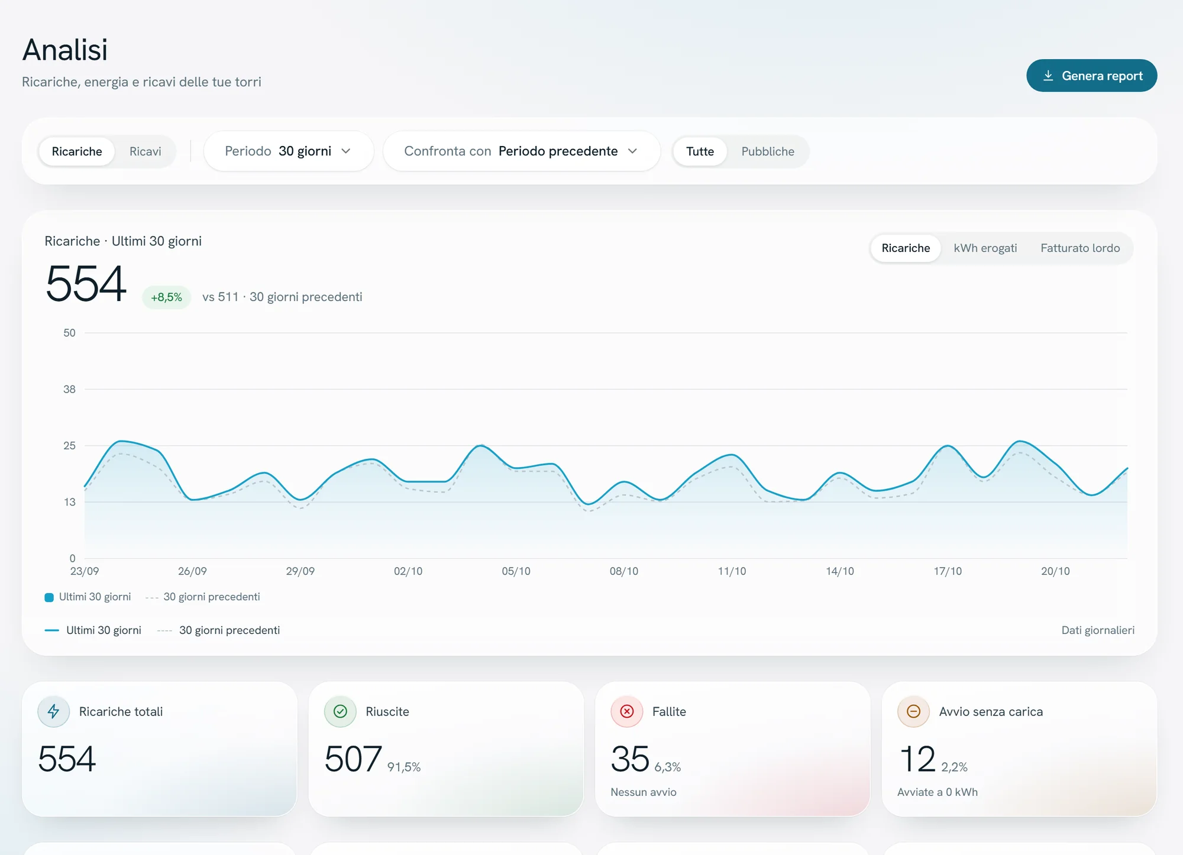Click the +8,5% change badge
The height and width of the screenshot is (855, 1183).
[166, 297]
